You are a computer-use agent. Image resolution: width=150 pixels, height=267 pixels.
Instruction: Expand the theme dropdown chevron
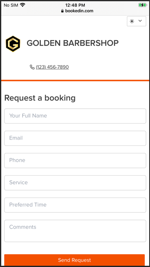click(140, 21)
